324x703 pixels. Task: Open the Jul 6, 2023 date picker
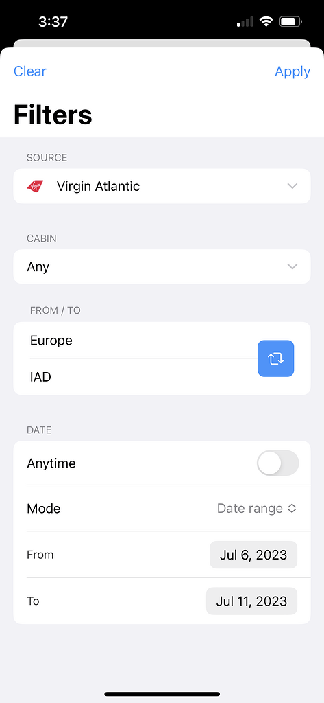(253, 555)
